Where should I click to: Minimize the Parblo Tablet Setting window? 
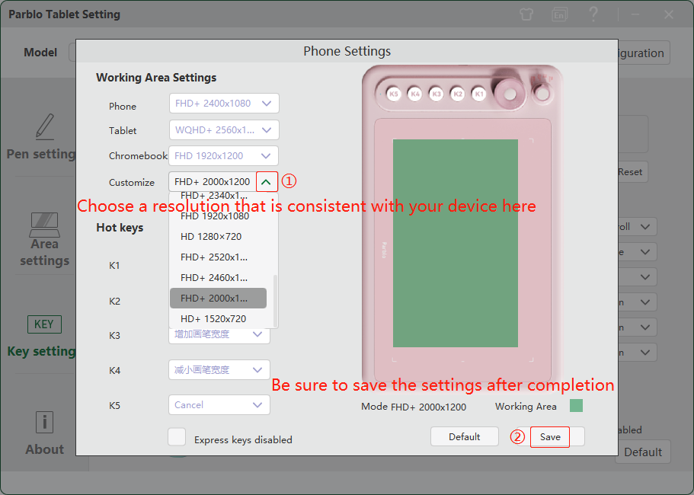click(635, 14)
